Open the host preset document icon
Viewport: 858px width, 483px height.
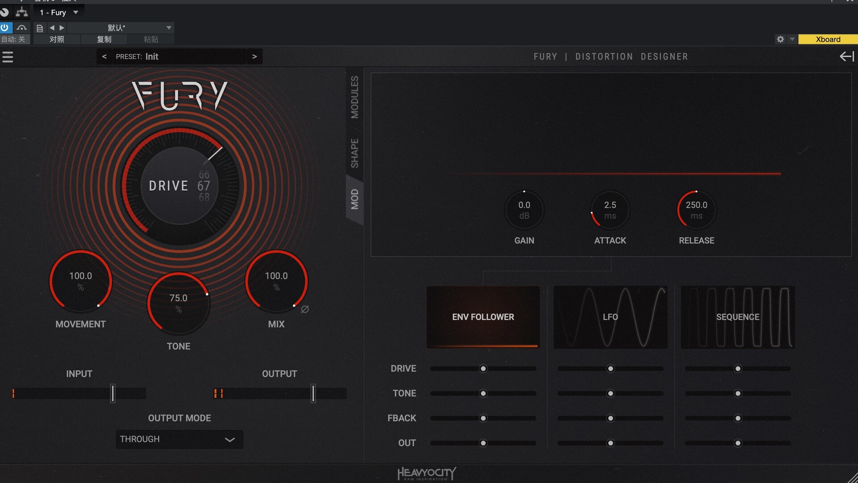coord(40,28)
